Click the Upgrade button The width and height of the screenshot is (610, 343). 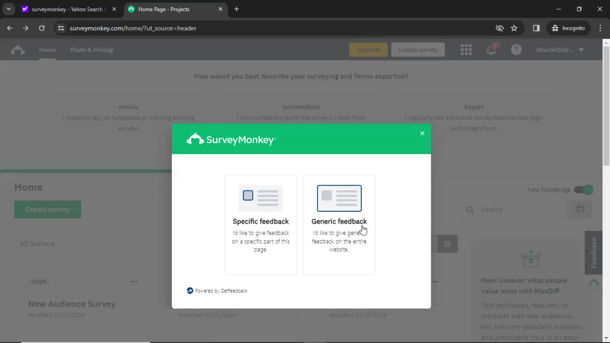click(368, 50)
